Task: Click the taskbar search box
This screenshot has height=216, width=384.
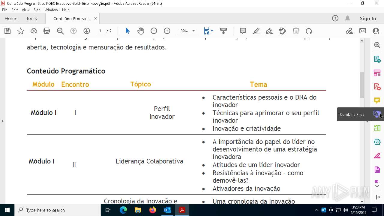Action: pos(58,210)
